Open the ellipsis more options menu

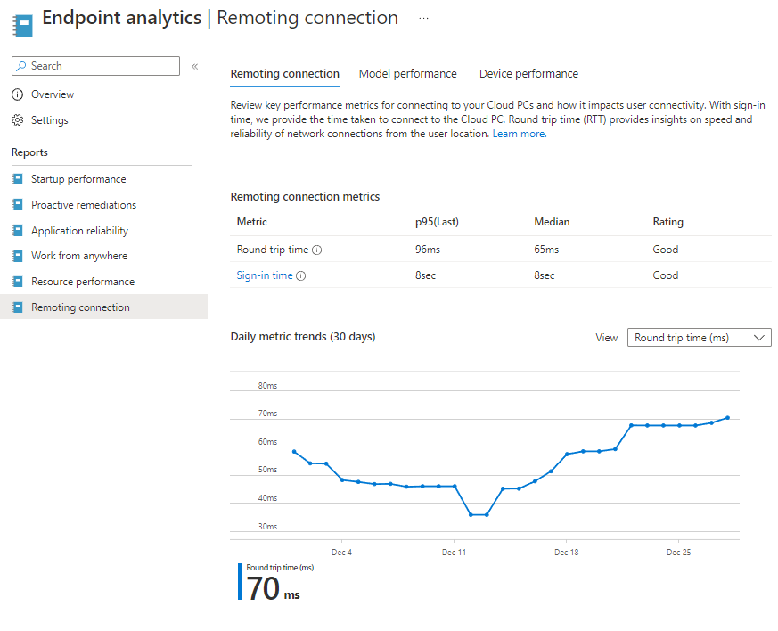[423, 18]
